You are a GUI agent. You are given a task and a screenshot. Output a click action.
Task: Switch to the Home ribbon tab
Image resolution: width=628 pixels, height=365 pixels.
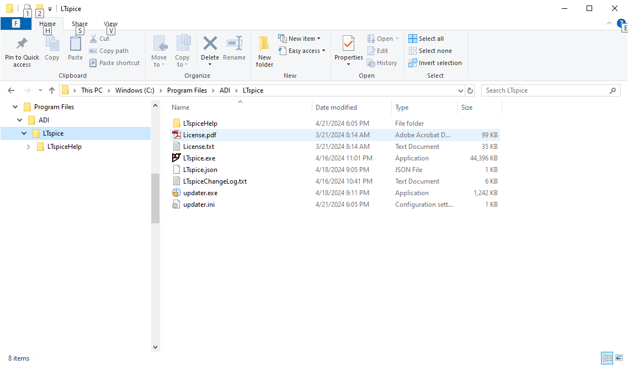pos(47,24)
